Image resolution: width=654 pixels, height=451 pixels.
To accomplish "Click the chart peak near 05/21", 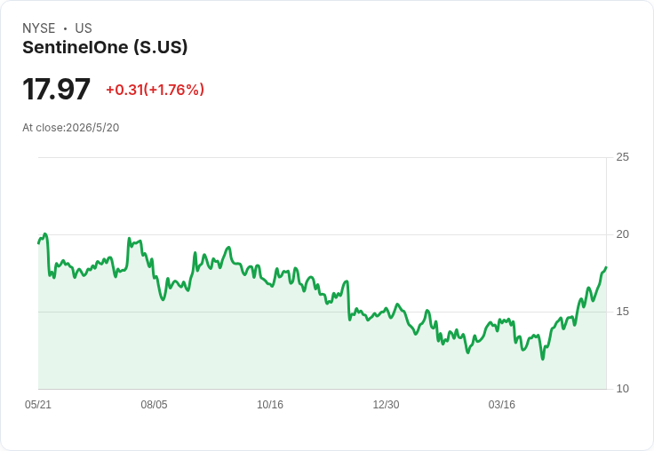I will click(45, 234).
